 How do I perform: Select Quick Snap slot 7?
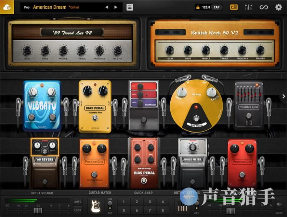coord(150,210)
